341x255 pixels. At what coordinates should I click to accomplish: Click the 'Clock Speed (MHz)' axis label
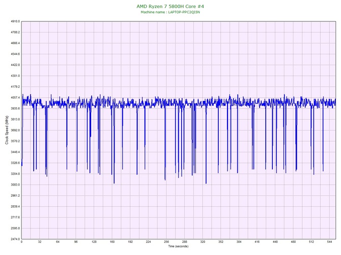coord(7,130)
